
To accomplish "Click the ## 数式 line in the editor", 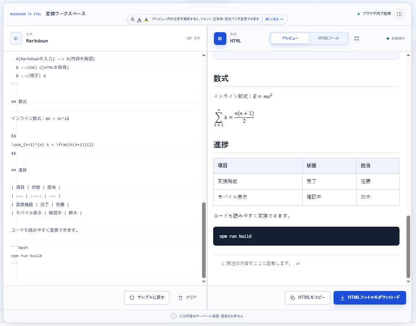I will pyautogui.click(x=19, y=102).
